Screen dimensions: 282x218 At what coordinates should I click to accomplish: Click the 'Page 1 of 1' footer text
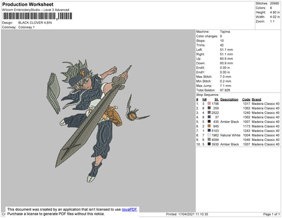271,214
